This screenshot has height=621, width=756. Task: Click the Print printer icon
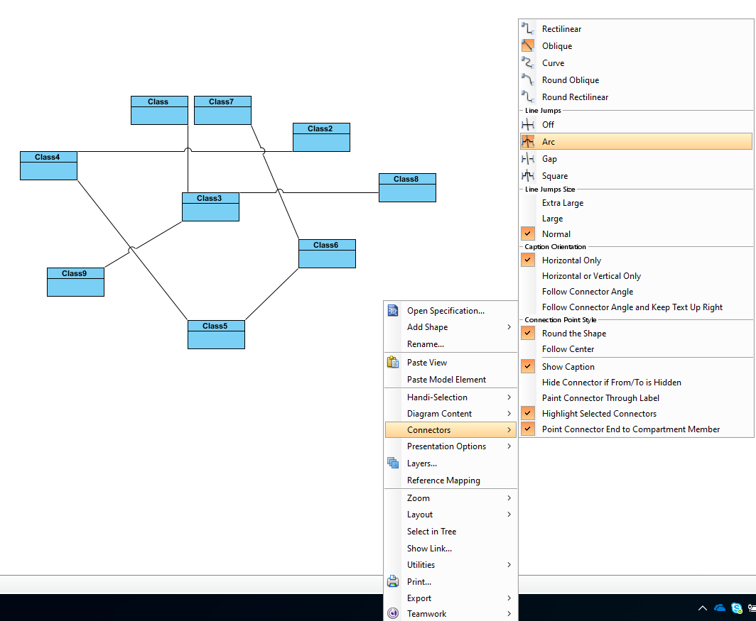(x=393, y=581)
